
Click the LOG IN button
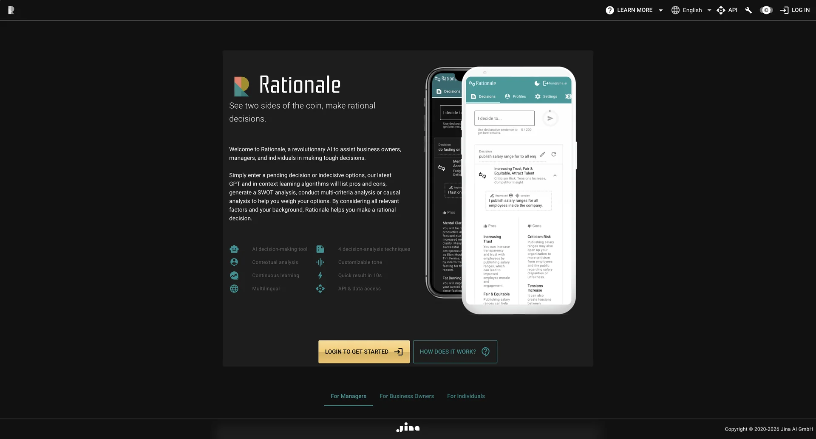click(x=795, y=10)
